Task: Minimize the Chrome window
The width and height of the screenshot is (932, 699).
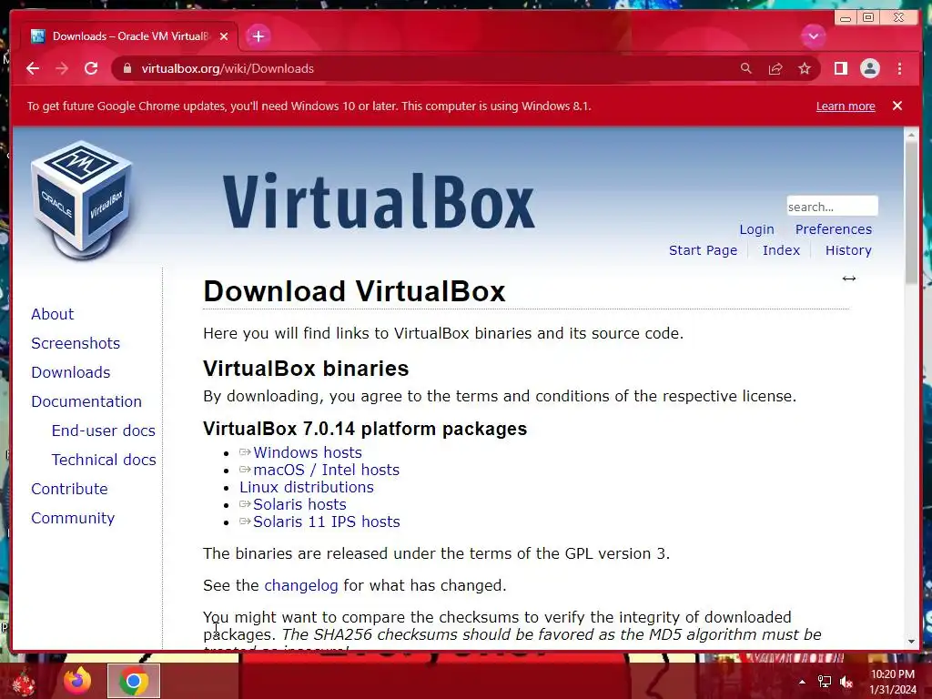Action: [845, 17]
